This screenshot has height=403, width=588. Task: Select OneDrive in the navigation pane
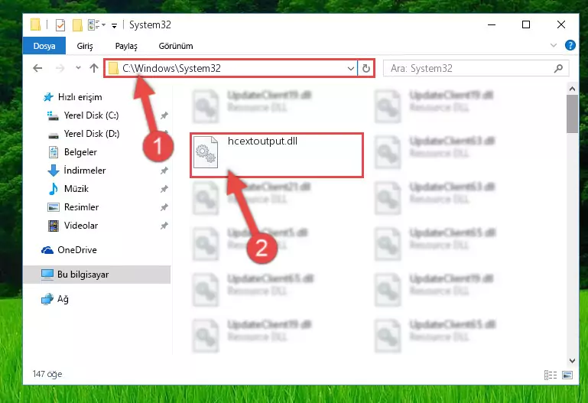pyautogui.click(x=77, y=250)
